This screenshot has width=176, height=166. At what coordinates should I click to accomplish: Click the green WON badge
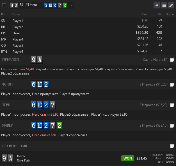coord(128,158)
